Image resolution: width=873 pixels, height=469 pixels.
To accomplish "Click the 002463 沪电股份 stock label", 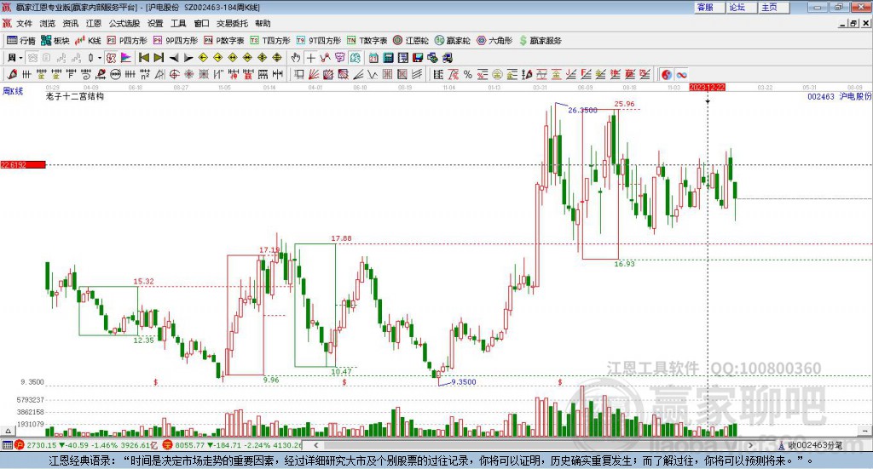I will [x=839, y=97].
